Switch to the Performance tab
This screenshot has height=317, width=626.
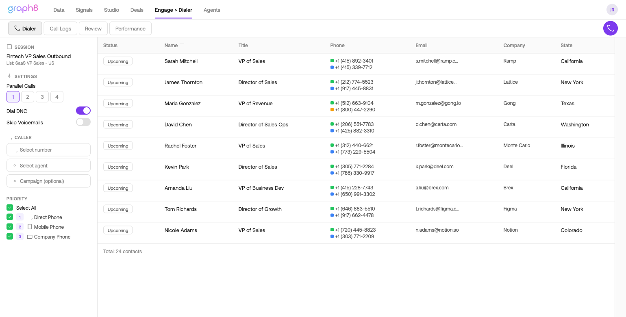[x=130, y=28]
